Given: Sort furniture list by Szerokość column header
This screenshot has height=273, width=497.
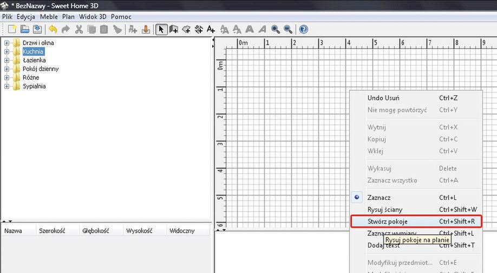Looking at the screenshot, I should click(x=57, y=231).
